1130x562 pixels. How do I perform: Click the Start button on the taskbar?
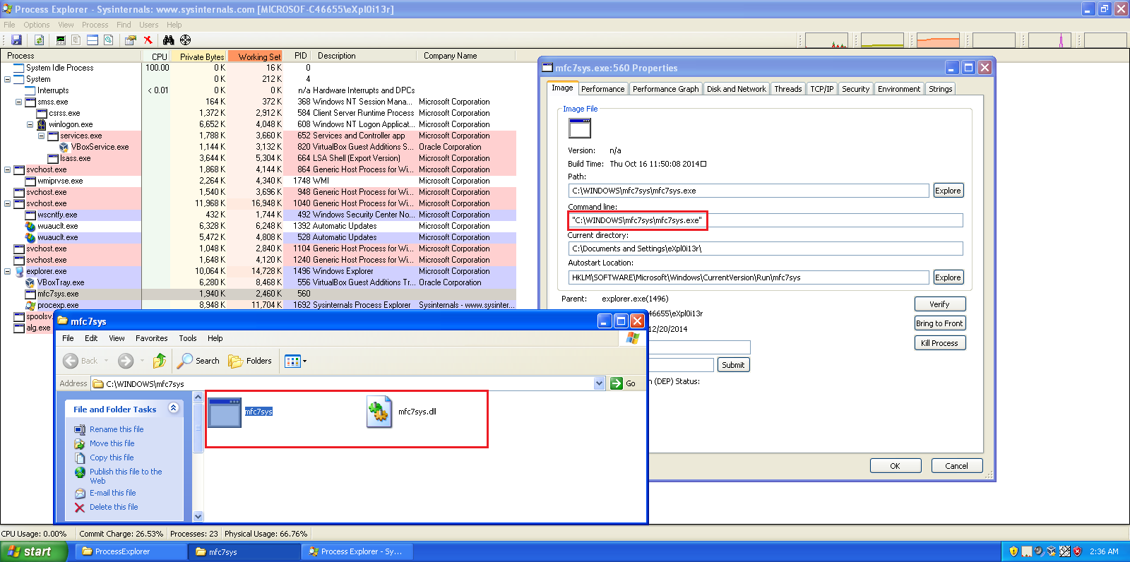pyautogui.click(x=33, y=551)
